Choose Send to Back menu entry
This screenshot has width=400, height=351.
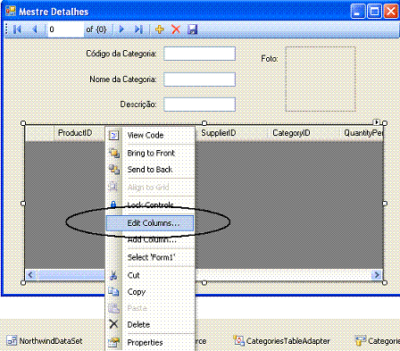pos(150,170)
